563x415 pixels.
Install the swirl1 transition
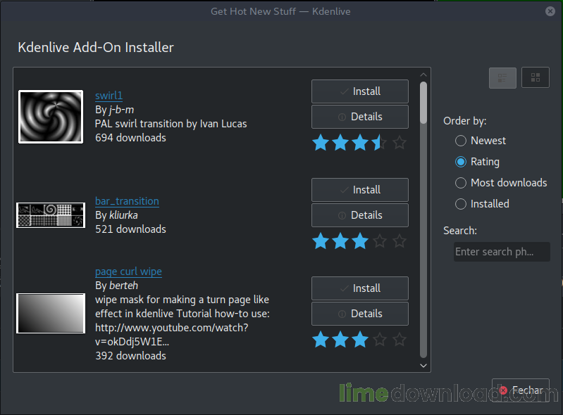point(359,91)
